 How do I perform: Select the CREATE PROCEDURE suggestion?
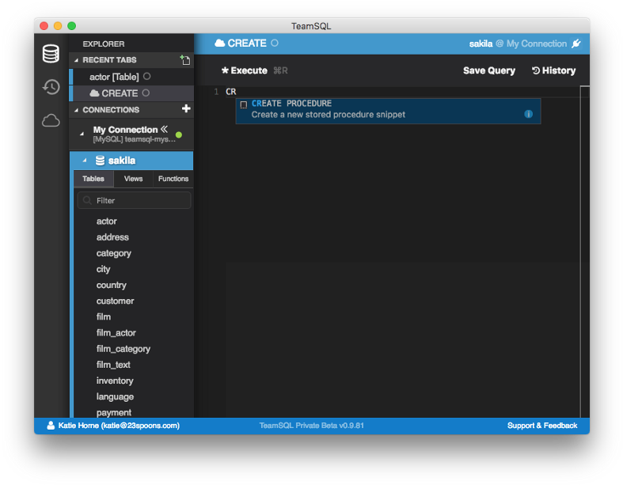click(x=388, y=111)
